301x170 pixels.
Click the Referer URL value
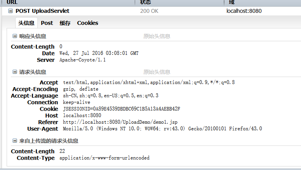pyautogui.click(x=120, y=122)
